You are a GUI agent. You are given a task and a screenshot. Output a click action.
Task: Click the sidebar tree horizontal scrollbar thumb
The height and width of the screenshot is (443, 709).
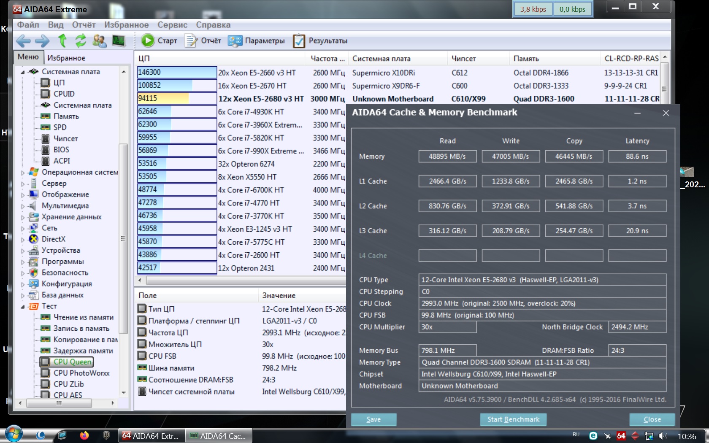59,403
